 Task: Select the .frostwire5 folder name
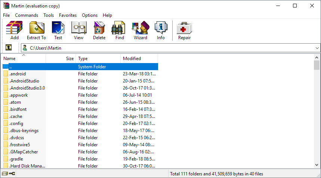(x=20, y=145)
